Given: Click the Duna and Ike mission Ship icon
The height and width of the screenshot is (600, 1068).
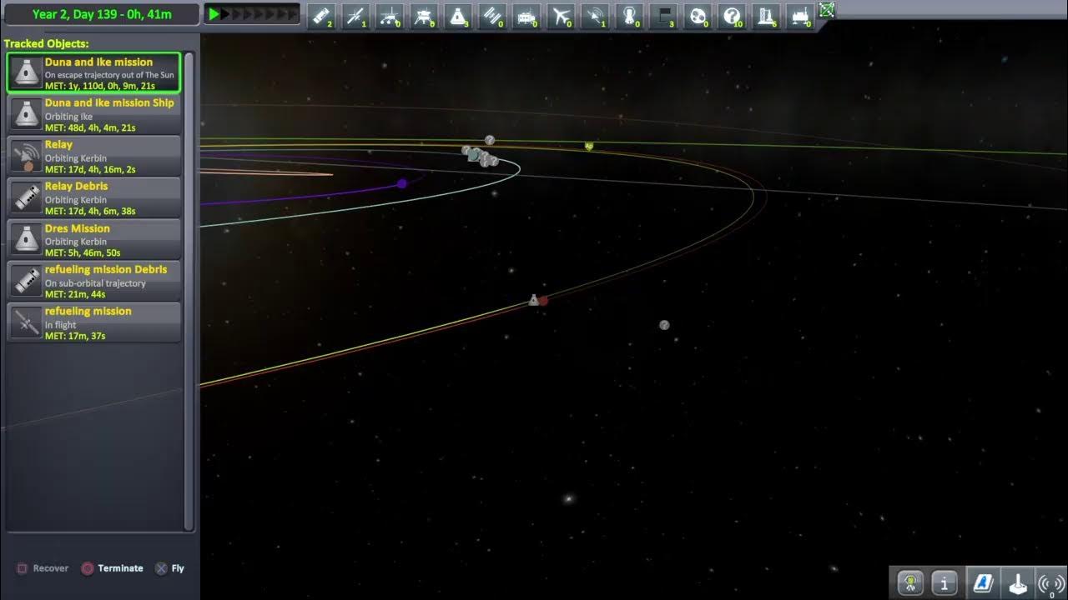Looking at the screenshot, I should 27,114.
